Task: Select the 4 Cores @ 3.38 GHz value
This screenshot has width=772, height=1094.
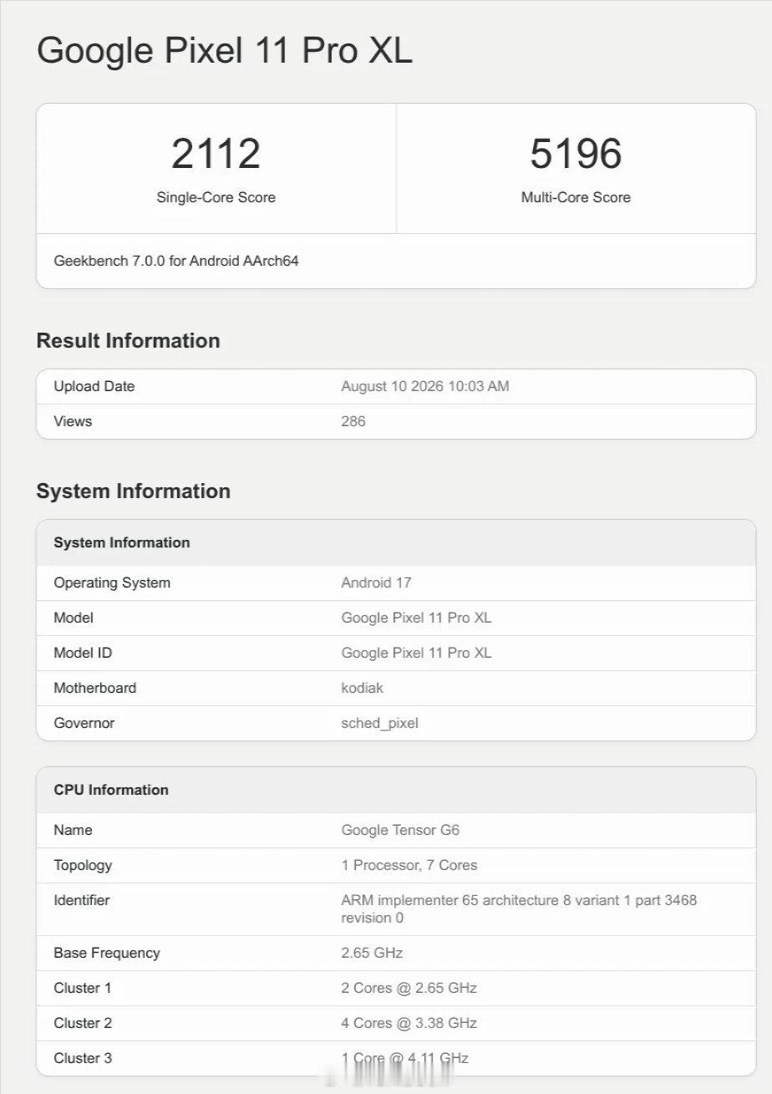Action: (409, 1023)
